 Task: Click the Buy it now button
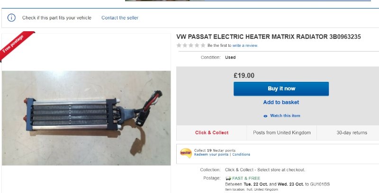click(x=281, y=89)
